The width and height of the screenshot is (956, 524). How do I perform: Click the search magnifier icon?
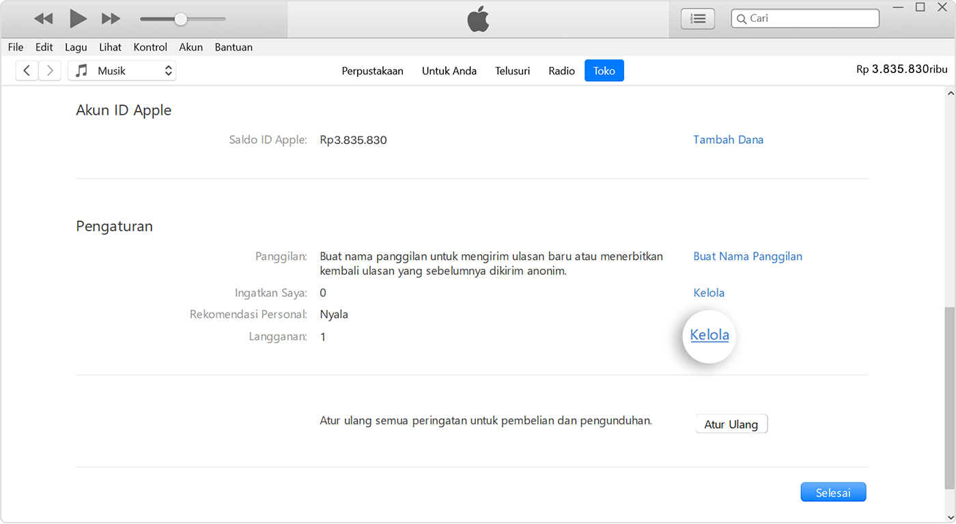pos(741,19)
